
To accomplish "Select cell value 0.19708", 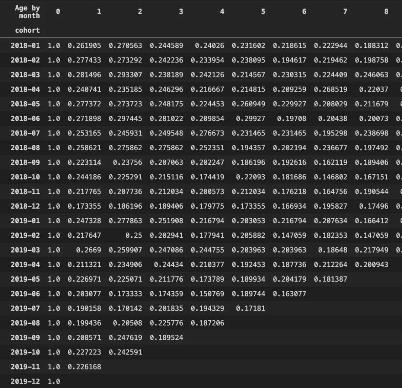I will (x=291, y=118).
